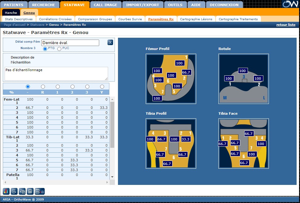Click the Tibia Profil diagram
300x203 pixels.
(x=171, y=144)
